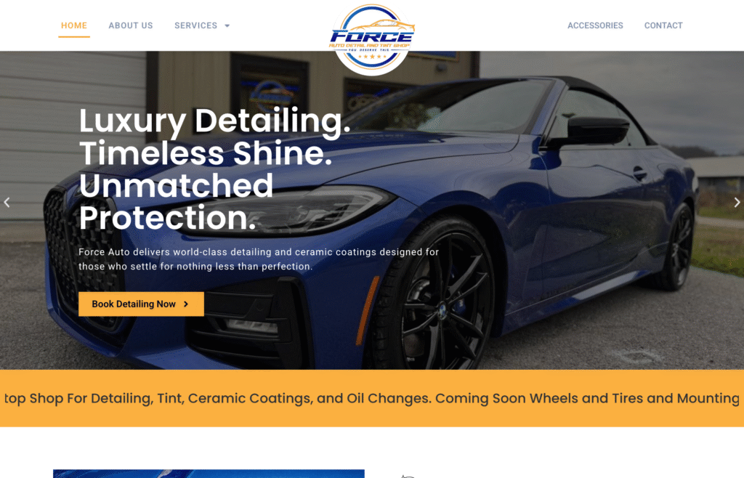The image size is (744, 478).
Task: Expand the Services dropdown caret
Action: point(227,25)
